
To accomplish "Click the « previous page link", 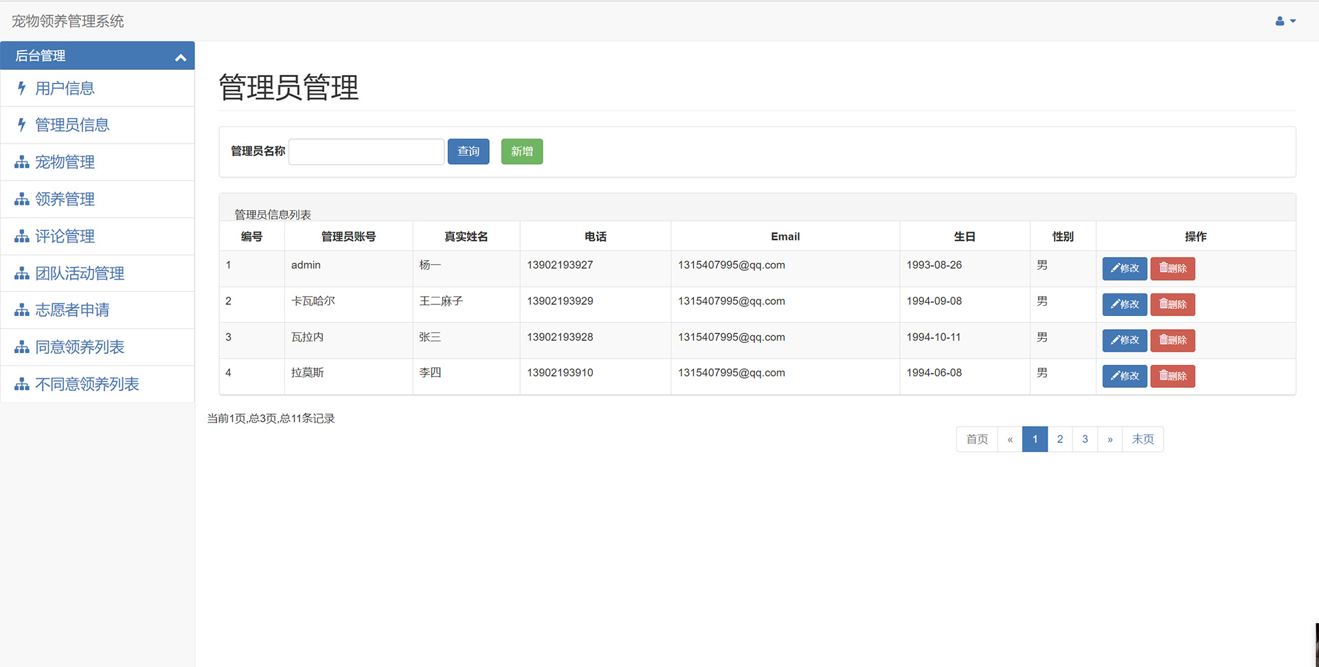I will (1010, 439).
